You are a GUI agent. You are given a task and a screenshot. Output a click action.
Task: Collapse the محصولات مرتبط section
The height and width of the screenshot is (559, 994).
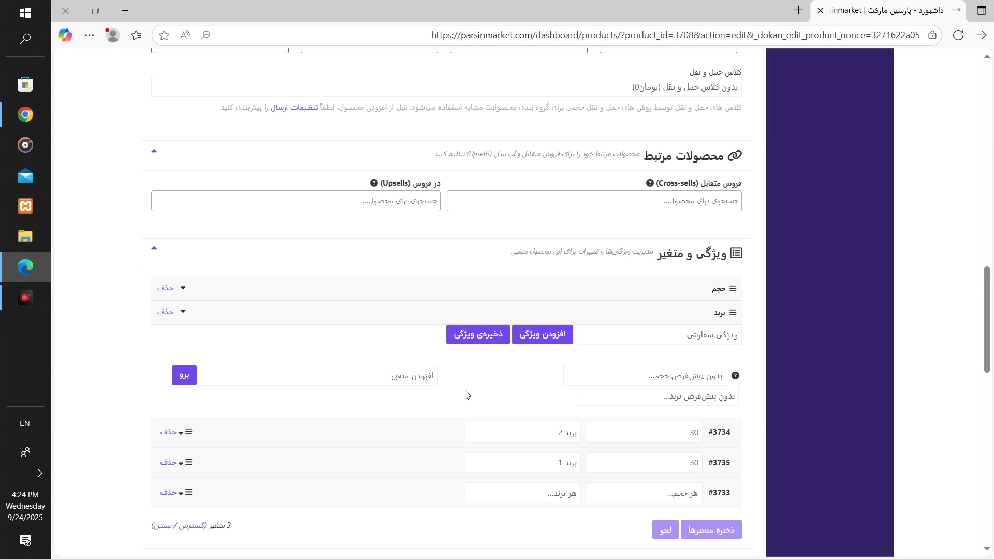[154, 151]
